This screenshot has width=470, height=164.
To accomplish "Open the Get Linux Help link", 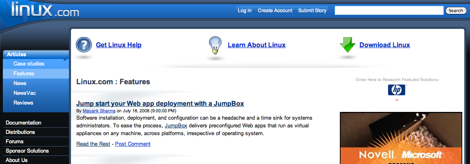I will pos(119,45).
